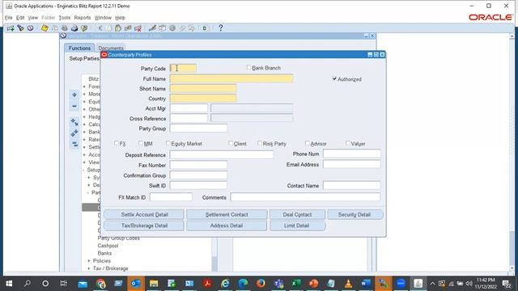This screenshot has height=291, width=518.
Task: Click the Navigator minus Collapse side button
Action: (x=74, y=106)
